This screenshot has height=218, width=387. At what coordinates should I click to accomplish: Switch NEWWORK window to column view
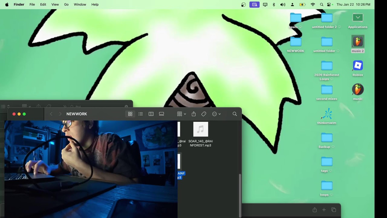pyautogui.click(x=151, y=114)
